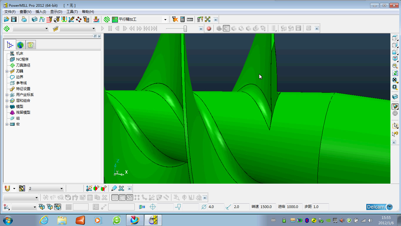This screenshot has height=226, width=401.
Task: Click the blue pencil edit icon in bottom toolbar
Action: (114, 188)
